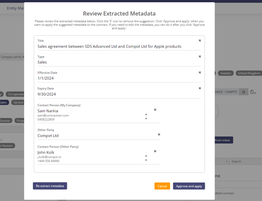Click the Search field in background page

tap(246, 161)
